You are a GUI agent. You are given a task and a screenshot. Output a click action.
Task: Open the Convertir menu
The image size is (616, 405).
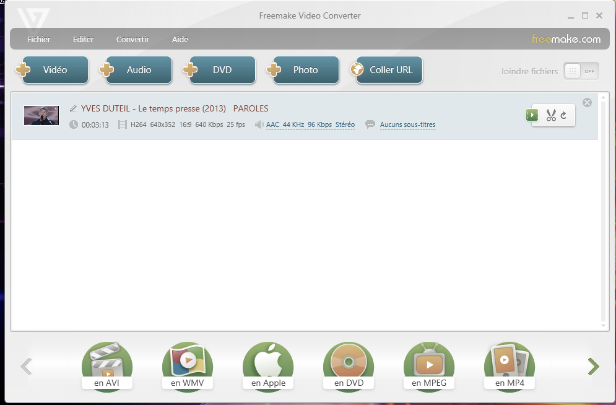(x=132, y=39)
